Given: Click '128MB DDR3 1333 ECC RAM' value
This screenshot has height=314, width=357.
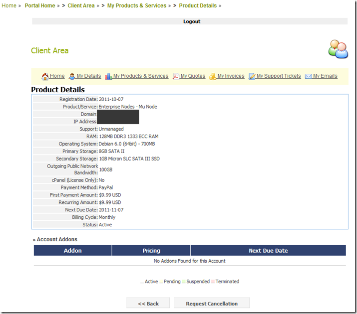Looking at the screenshot, I should [x=129, y=137].
